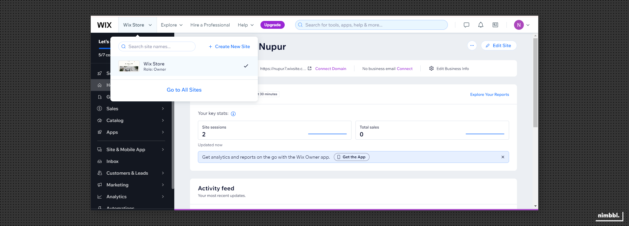629x226 pixels.
Task: Click the Marketing megaphone icon
Action: coord(100,185)
